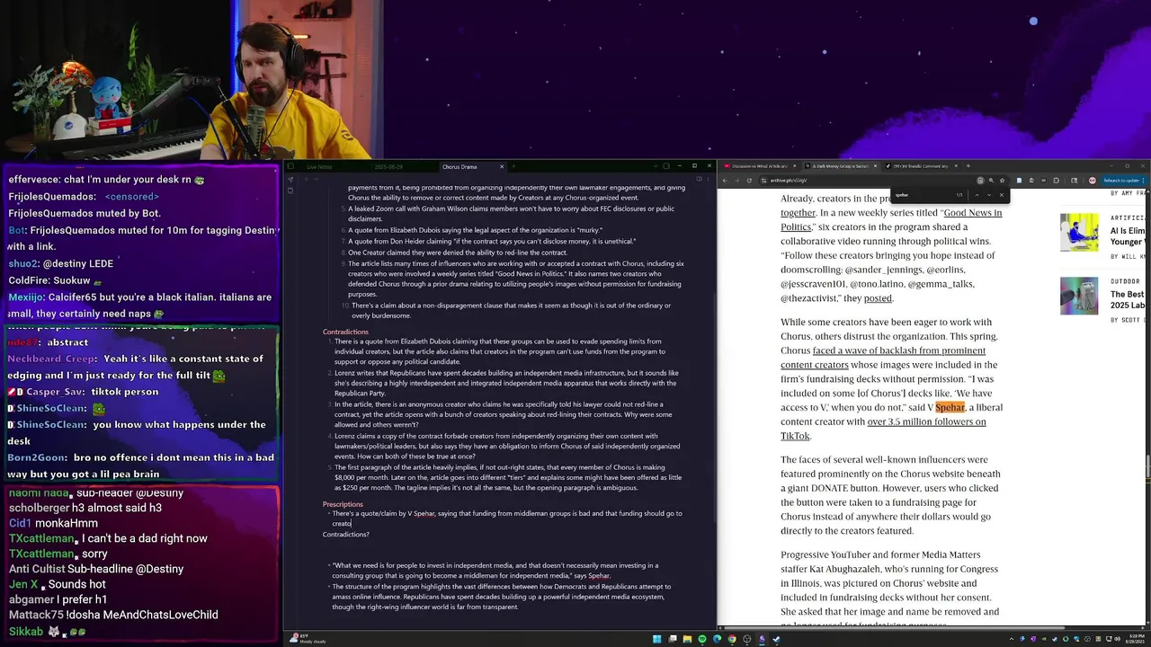Click the highlighted 'Spehar' search match
This screenshot has width=1151, height=647.
(x=950, y=408)
